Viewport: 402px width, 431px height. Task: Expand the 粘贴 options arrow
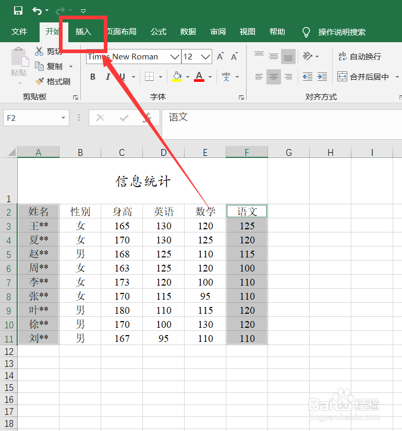coord(19,83)
